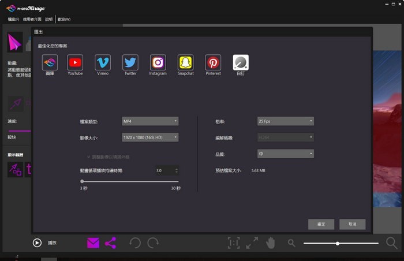This screenshot has height=261, width=404.
Task: Open the 格率 25 Fps dropdown
Action: (x=285, y=121)
